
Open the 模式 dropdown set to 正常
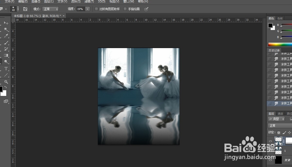pyautogui.click(x=51, y=9)
